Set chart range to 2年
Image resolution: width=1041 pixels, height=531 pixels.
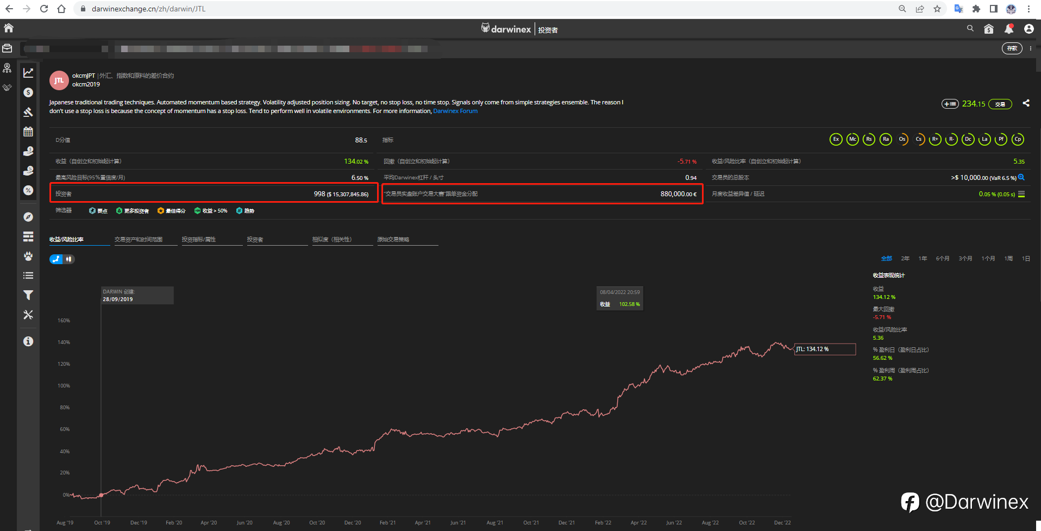pos(905,259)
